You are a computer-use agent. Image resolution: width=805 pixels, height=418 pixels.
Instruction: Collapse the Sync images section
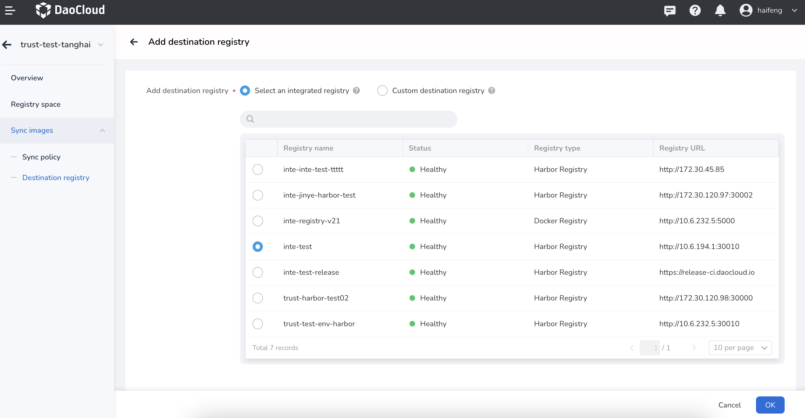(102, 131)
